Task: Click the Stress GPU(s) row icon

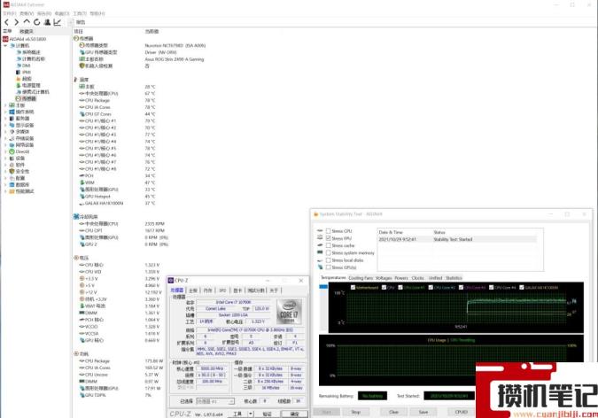Action: click(320, 267)
